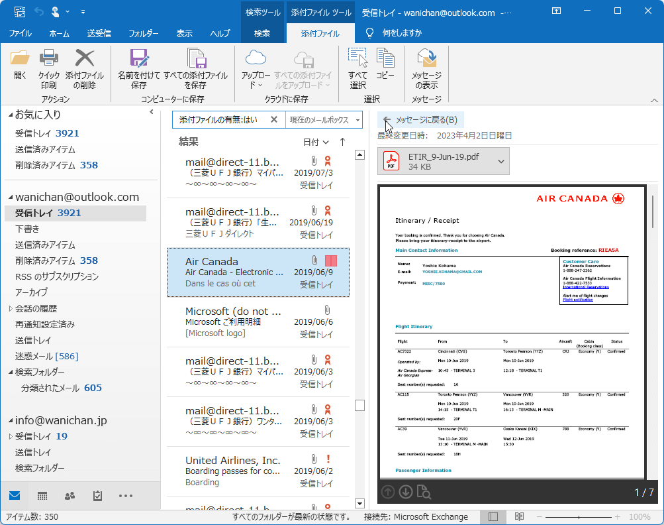Screen dimensions: 664x525
Task: Open the Mail view in navigation bar
Action: click(15, 495)
